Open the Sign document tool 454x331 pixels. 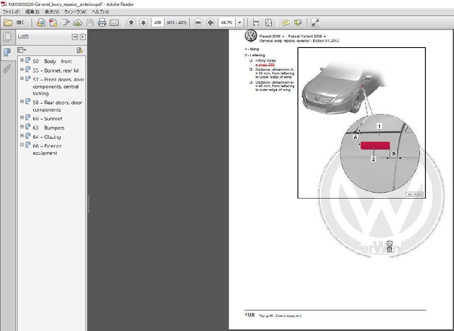(66, 23)
